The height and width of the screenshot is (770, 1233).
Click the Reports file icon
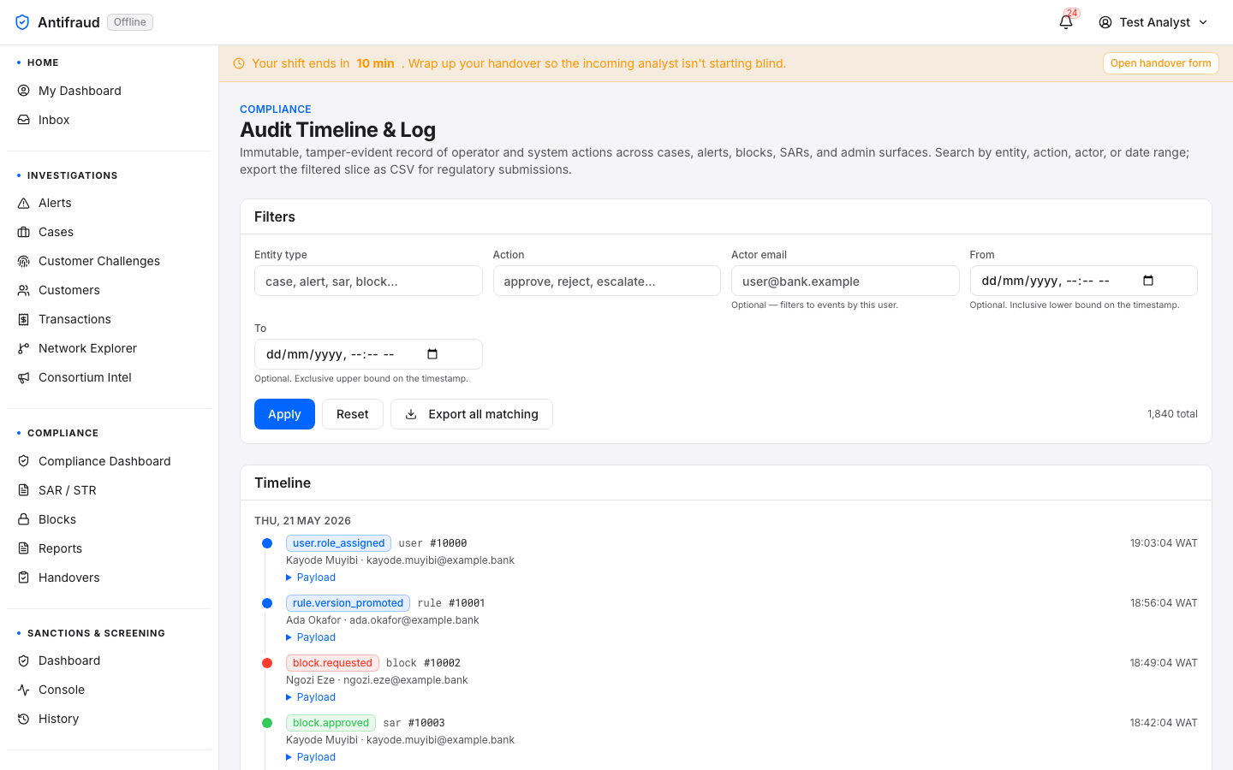click(24, 548)
